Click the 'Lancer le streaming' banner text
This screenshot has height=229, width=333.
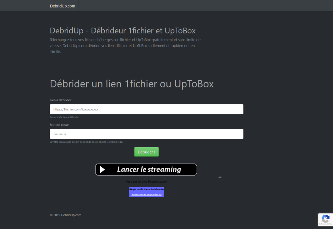pos(149,169)
